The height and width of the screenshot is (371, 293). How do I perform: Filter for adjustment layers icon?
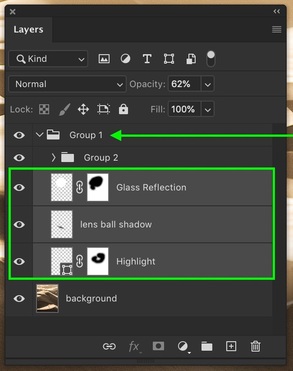click(x=125, y=59)
